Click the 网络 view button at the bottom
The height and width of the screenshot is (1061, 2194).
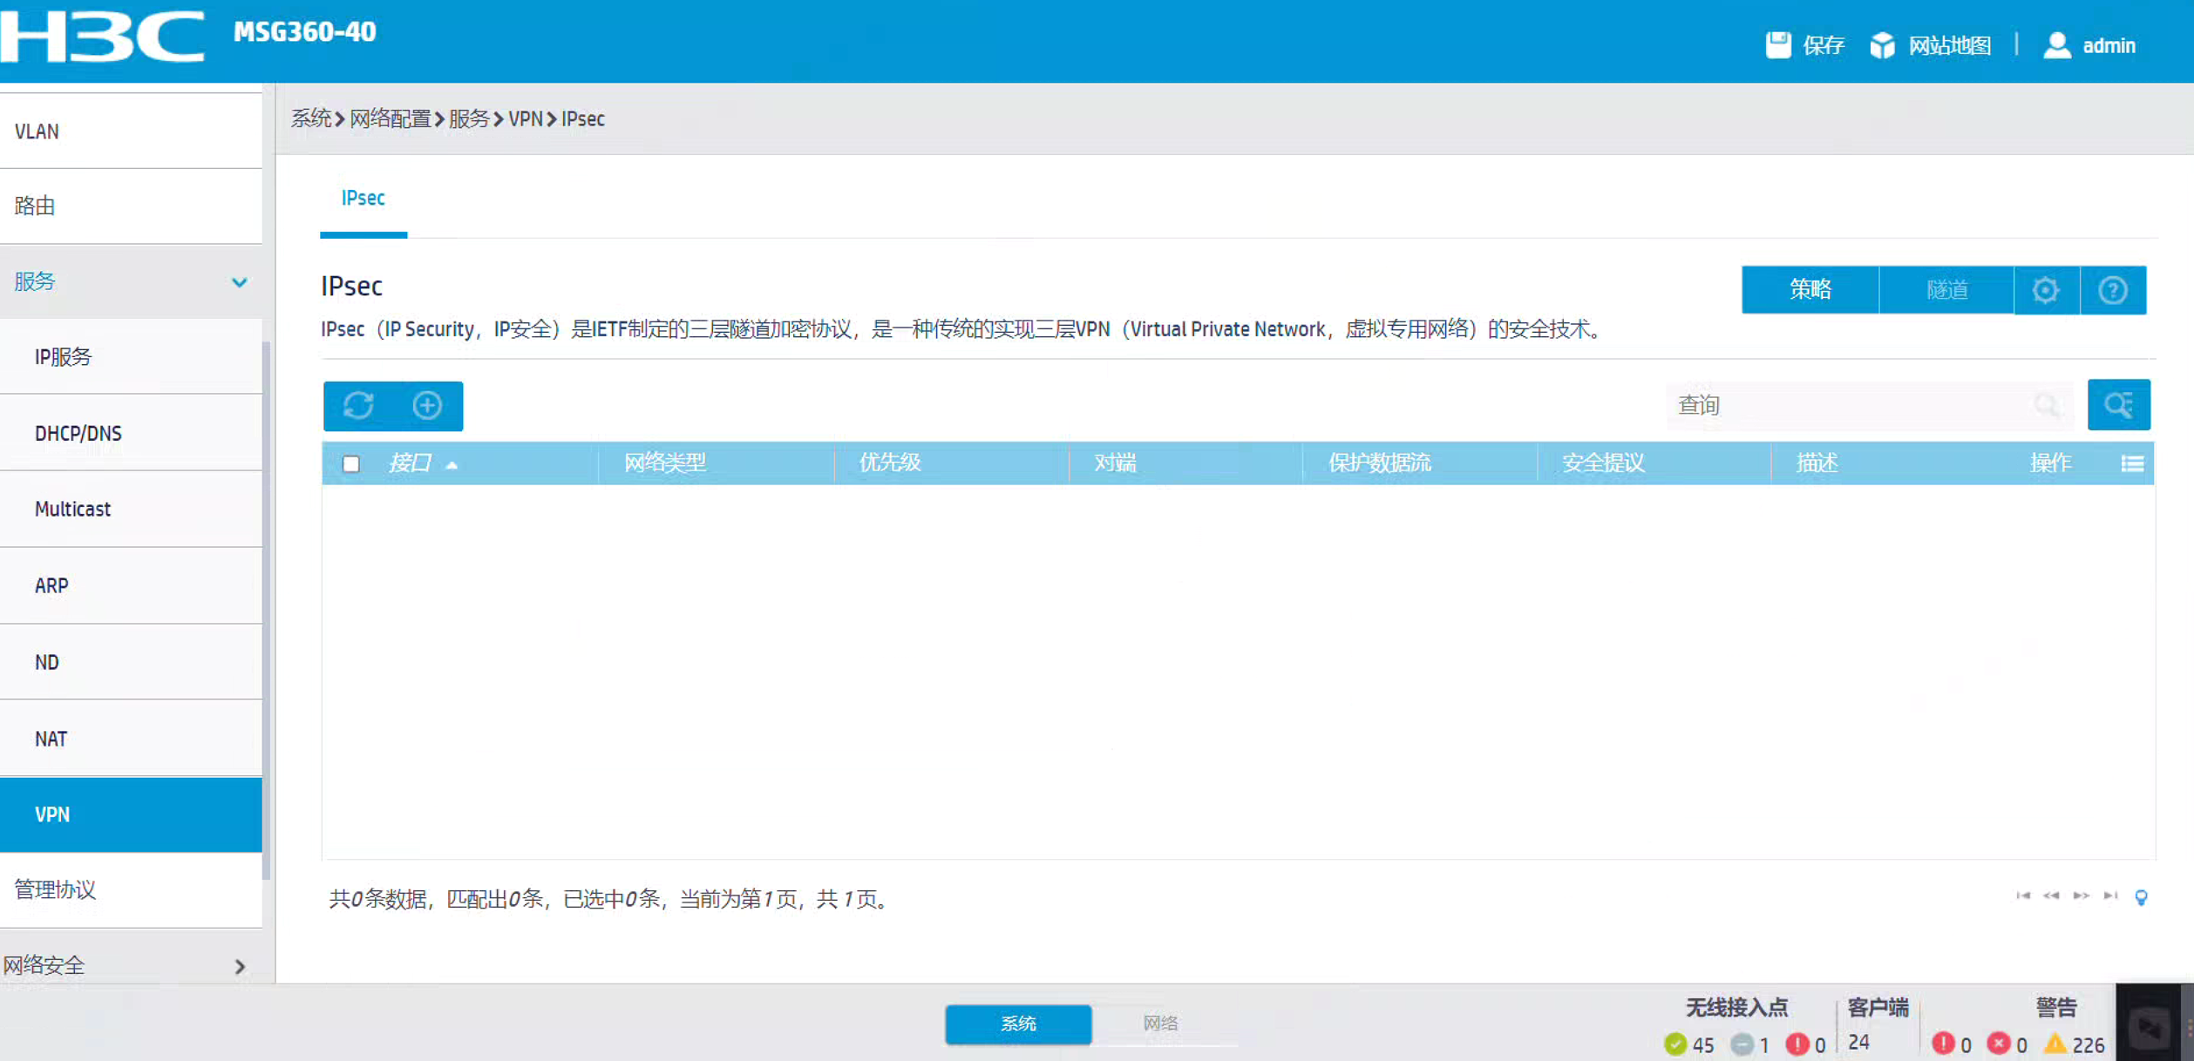(x=1160, y=1024)
